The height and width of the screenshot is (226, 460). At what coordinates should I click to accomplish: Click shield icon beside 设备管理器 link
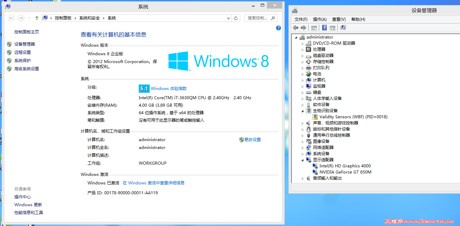point(9,44)
